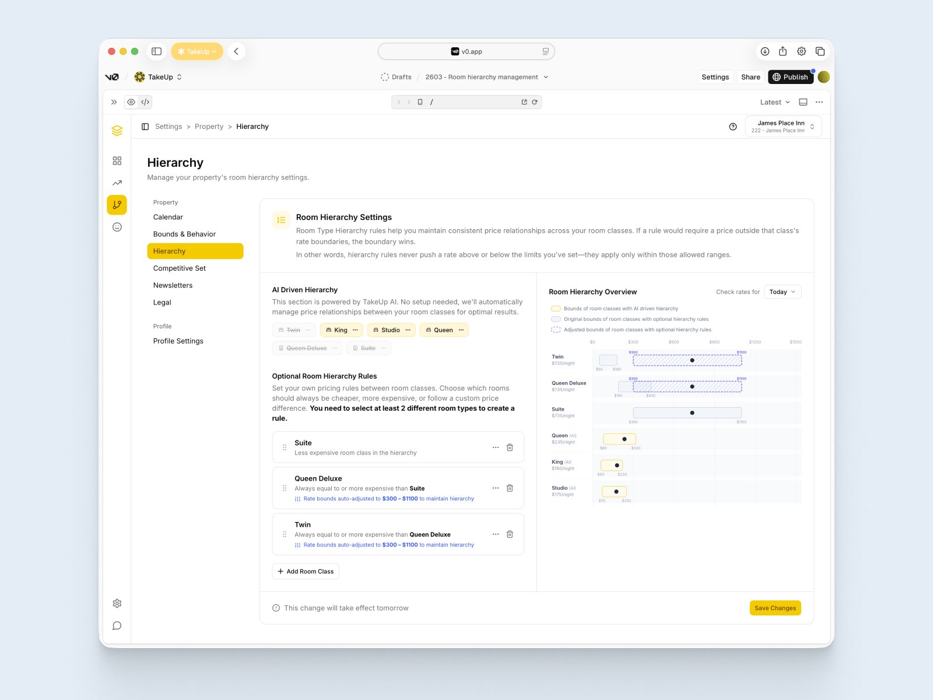
Task: Open the dashboard grid icon in sidebar
Action: click(117, 160)
